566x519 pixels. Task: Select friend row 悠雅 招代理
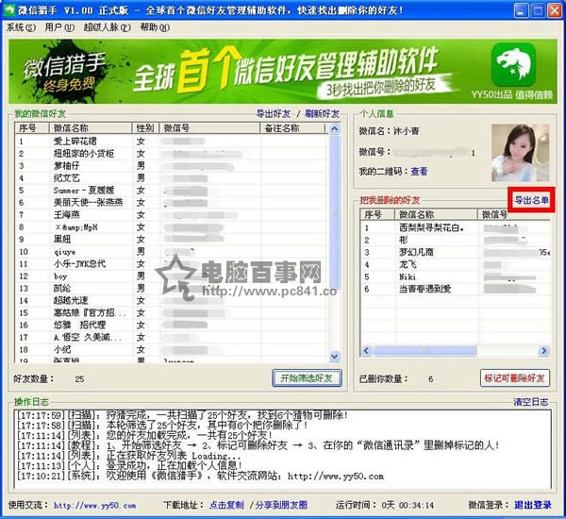click(171, 325)
